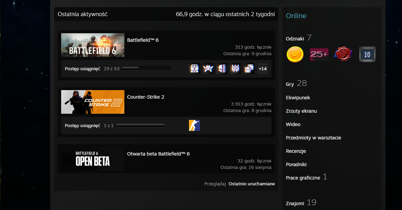Open the Counter-Strike 2 game banner
The height and width of the screenshot is (210, 402).
[x=93, y=102]
